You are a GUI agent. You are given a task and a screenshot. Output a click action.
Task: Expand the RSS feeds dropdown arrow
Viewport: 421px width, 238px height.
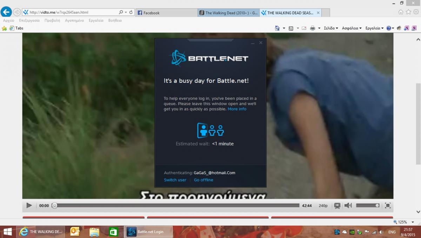tap(298, 28)
